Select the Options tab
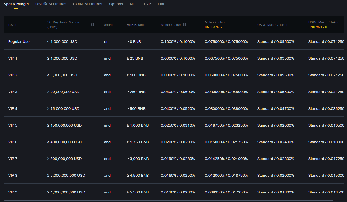 click(116, 4)
